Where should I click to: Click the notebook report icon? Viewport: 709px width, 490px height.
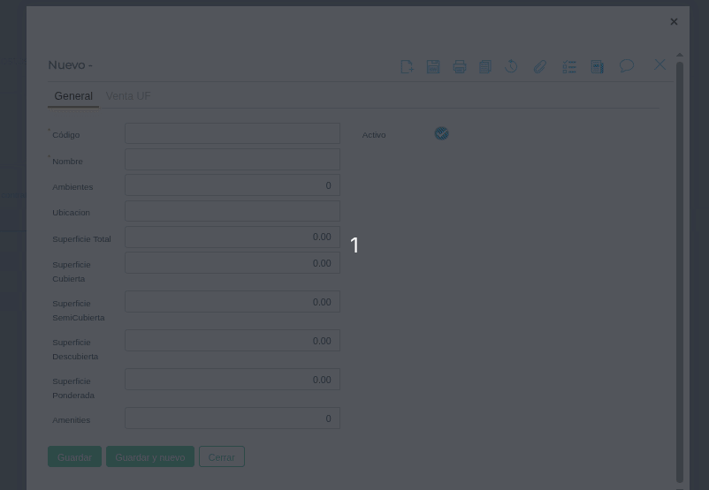pos(598,66)
